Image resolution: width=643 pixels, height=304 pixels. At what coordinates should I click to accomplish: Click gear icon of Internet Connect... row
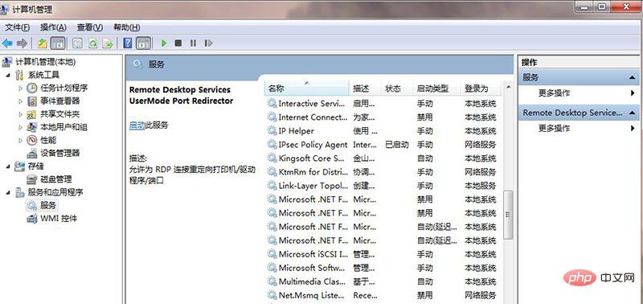coord(272,117)
